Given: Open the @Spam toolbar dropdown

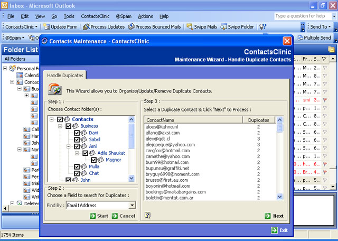Looking at the screenshot, I should pos(23,38).
